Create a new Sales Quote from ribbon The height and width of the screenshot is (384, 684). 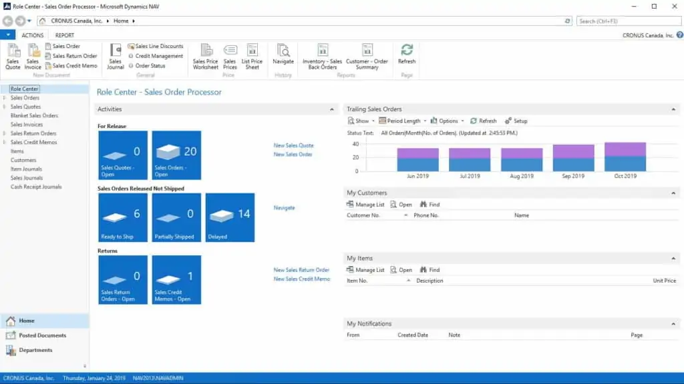pyautogui.click(x=13, y=57)
